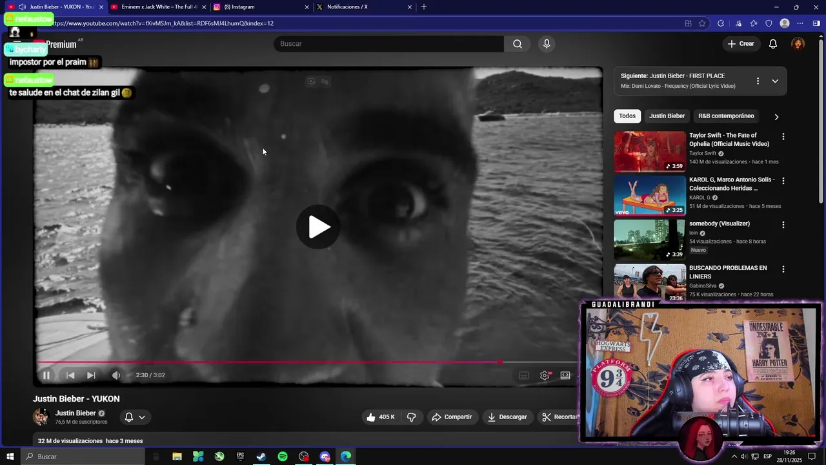The image size is (826, 465).
Task: Click the Descargar download button
Action: pyautogui.click(x=507, y=417)
